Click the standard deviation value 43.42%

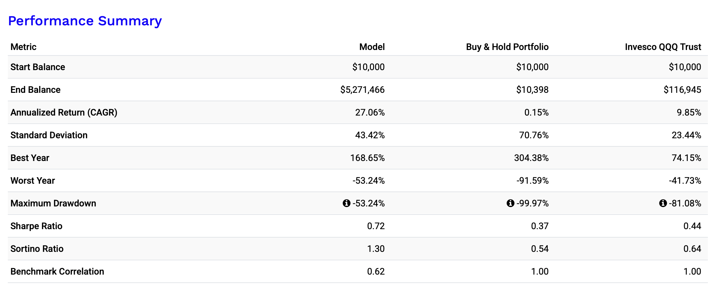tap(370, 135)
